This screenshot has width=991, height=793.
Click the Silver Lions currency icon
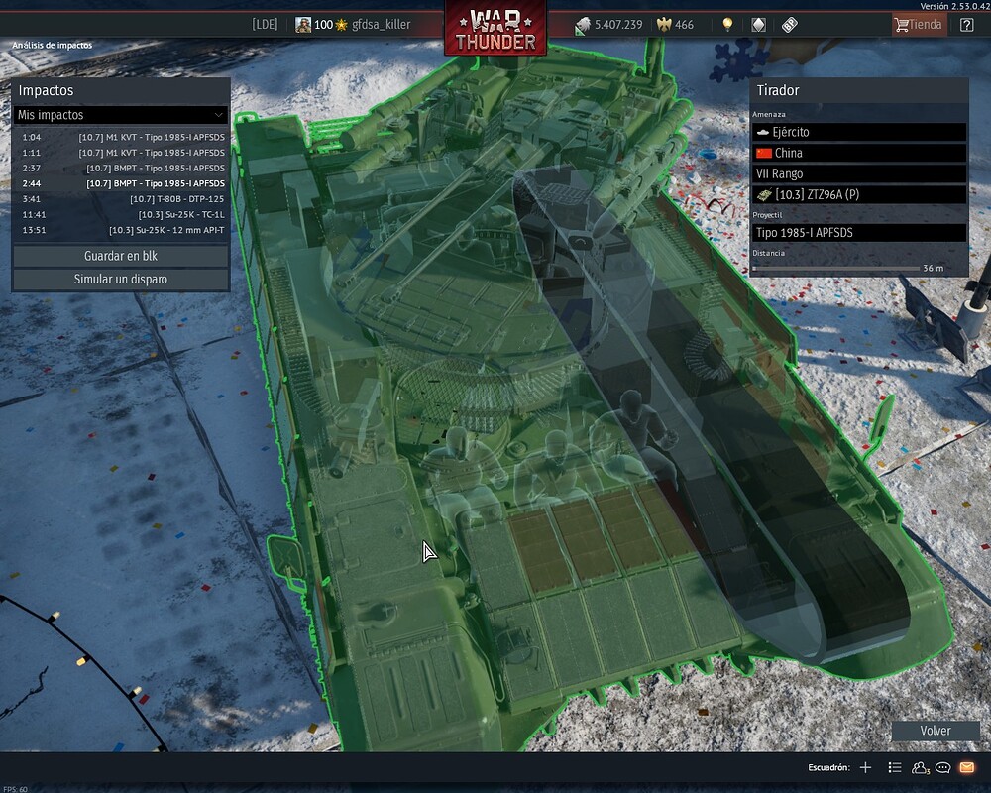583,26
